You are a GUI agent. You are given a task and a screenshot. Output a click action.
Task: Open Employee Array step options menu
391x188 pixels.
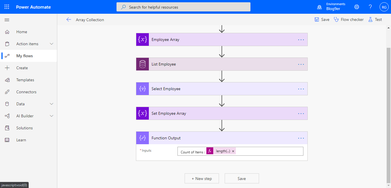click(301, 39)
